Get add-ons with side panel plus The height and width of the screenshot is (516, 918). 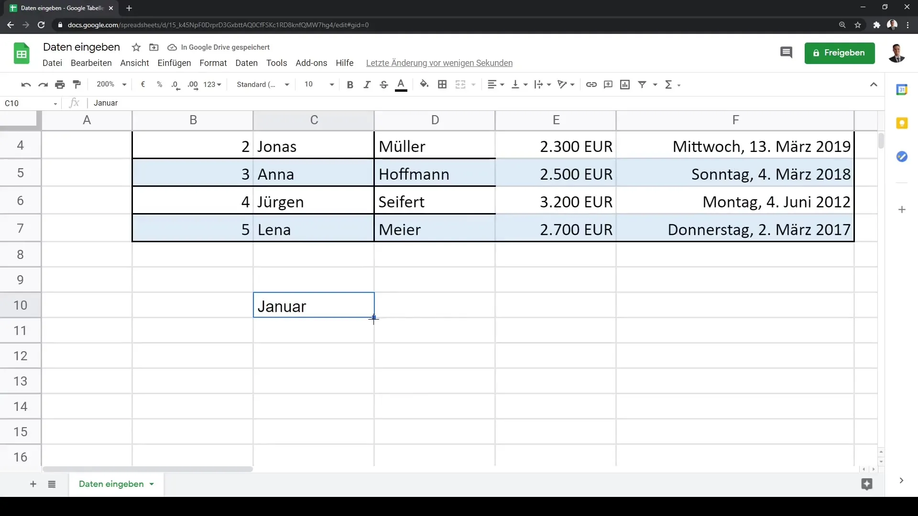[902, 210]
